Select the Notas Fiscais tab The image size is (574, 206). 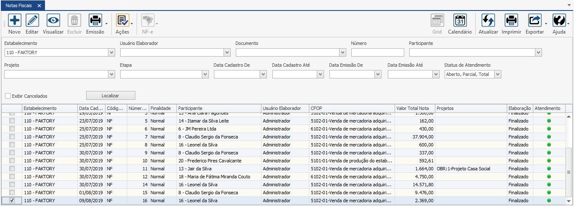click(x=19, y=5)
